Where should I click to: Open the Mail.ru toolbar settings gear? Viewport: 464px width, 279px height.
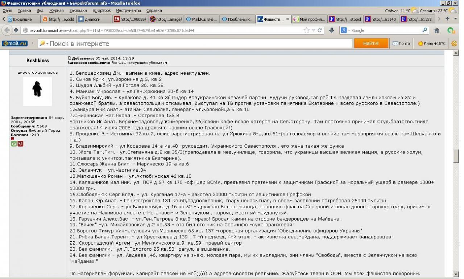454,44
